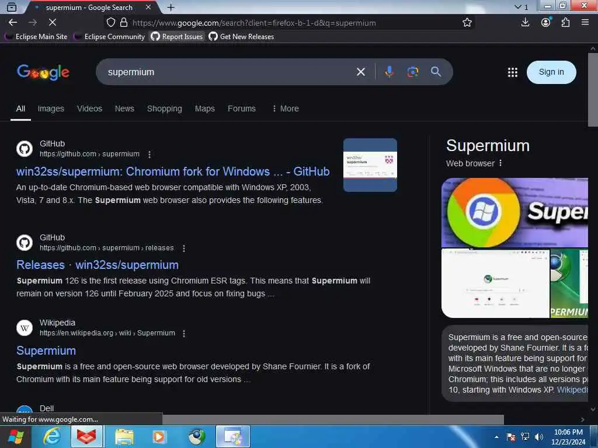
Task: Expand the list all tabs chevron
Action: pos(517,7)
